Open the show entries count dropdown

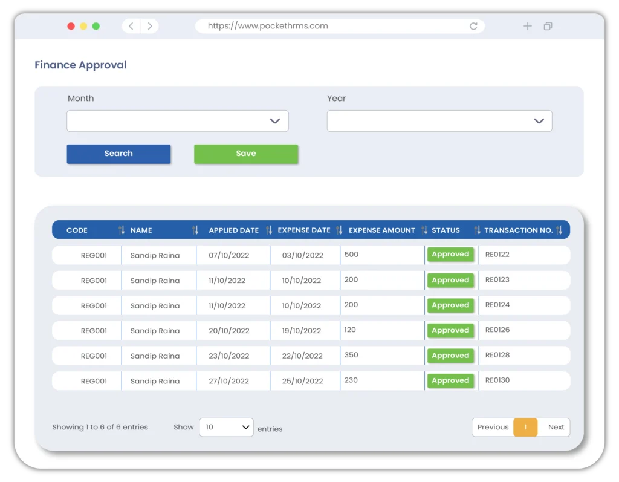point(226,427)
